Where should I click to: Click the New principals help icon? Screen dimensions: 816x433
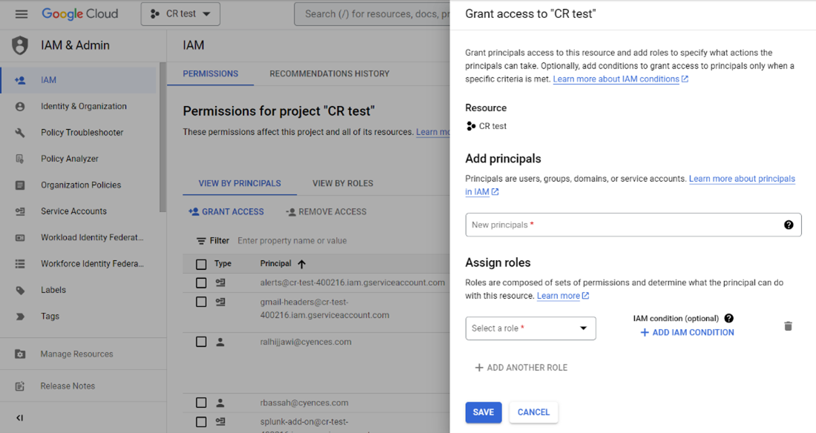tap(789, 225)
